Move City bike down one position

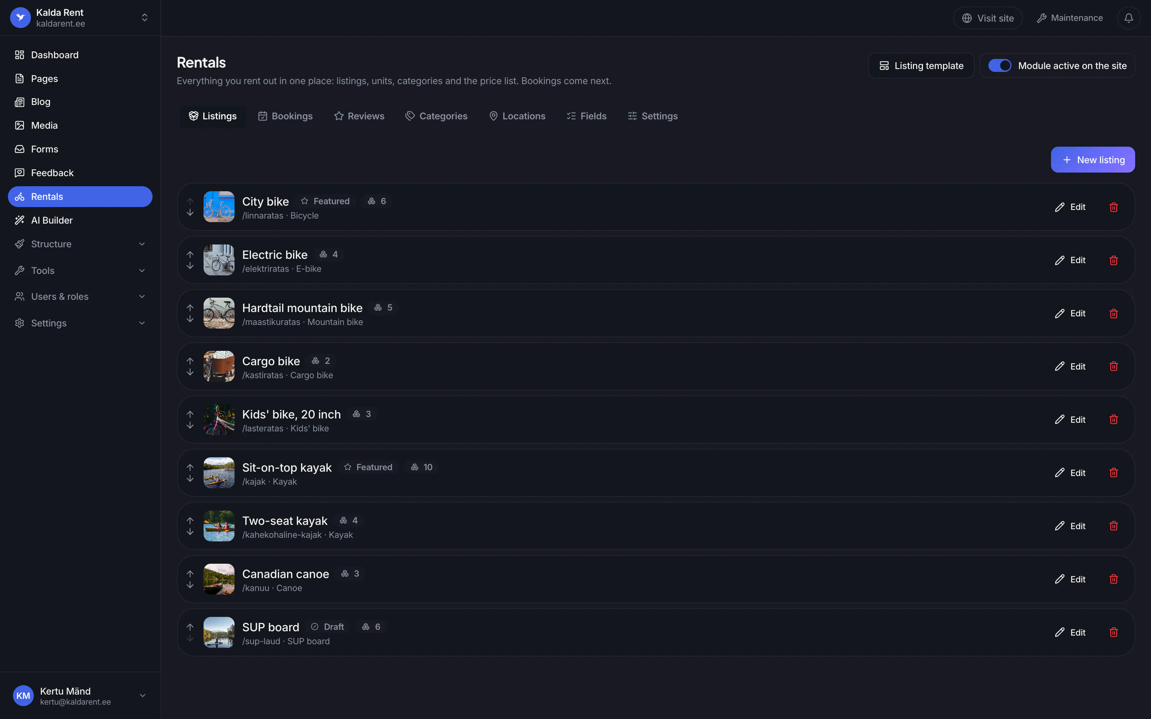(190, 212)
